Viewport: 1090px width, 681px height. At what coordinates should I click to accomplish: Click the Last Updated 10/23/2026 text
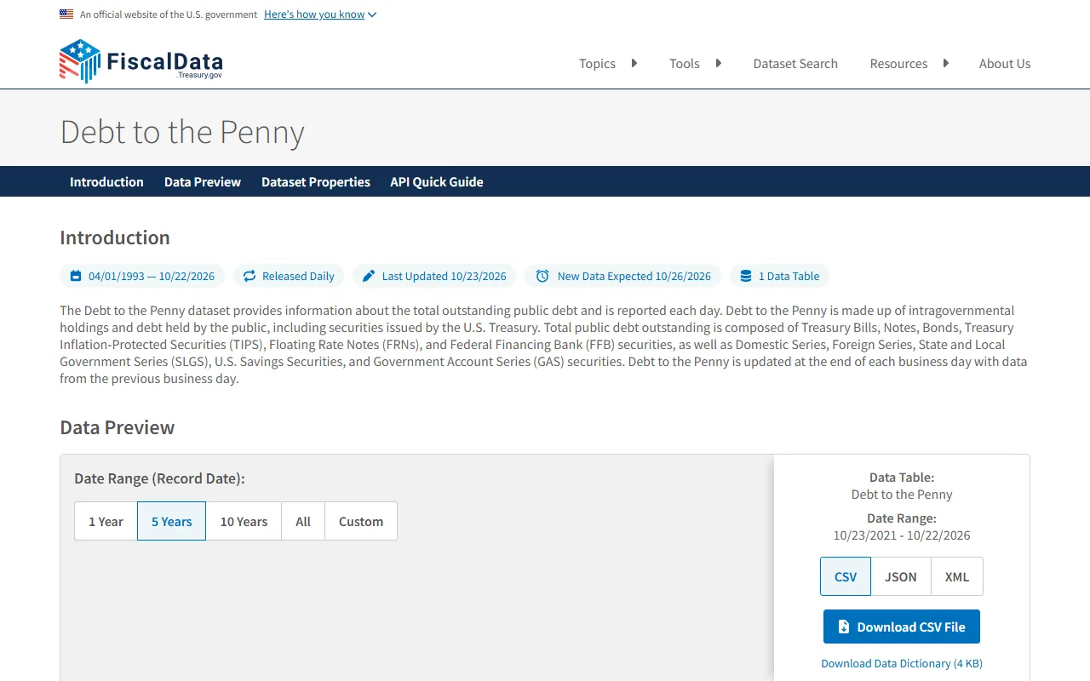coord(444,276)
